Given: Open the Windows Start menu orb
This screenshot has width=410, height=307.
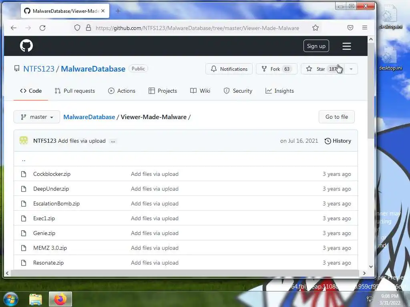Looking at the screenshot, I should (x=10, y=299).
